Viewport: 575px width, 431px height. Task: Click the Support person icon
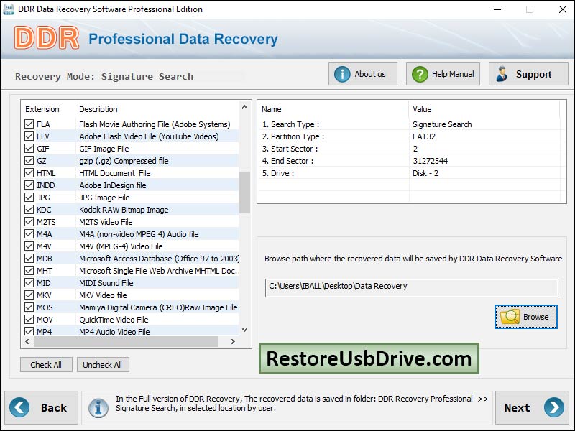(501, 74)
